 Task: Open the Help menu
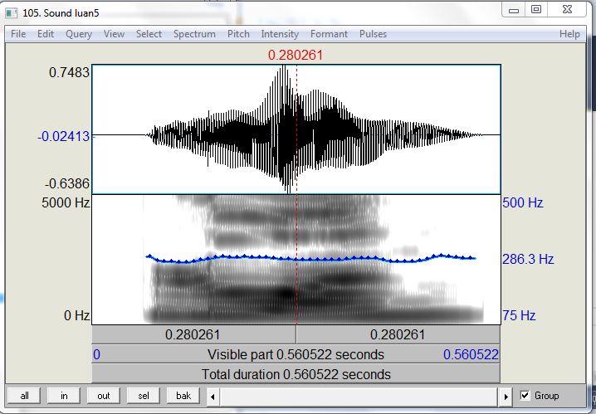(569, 34)
